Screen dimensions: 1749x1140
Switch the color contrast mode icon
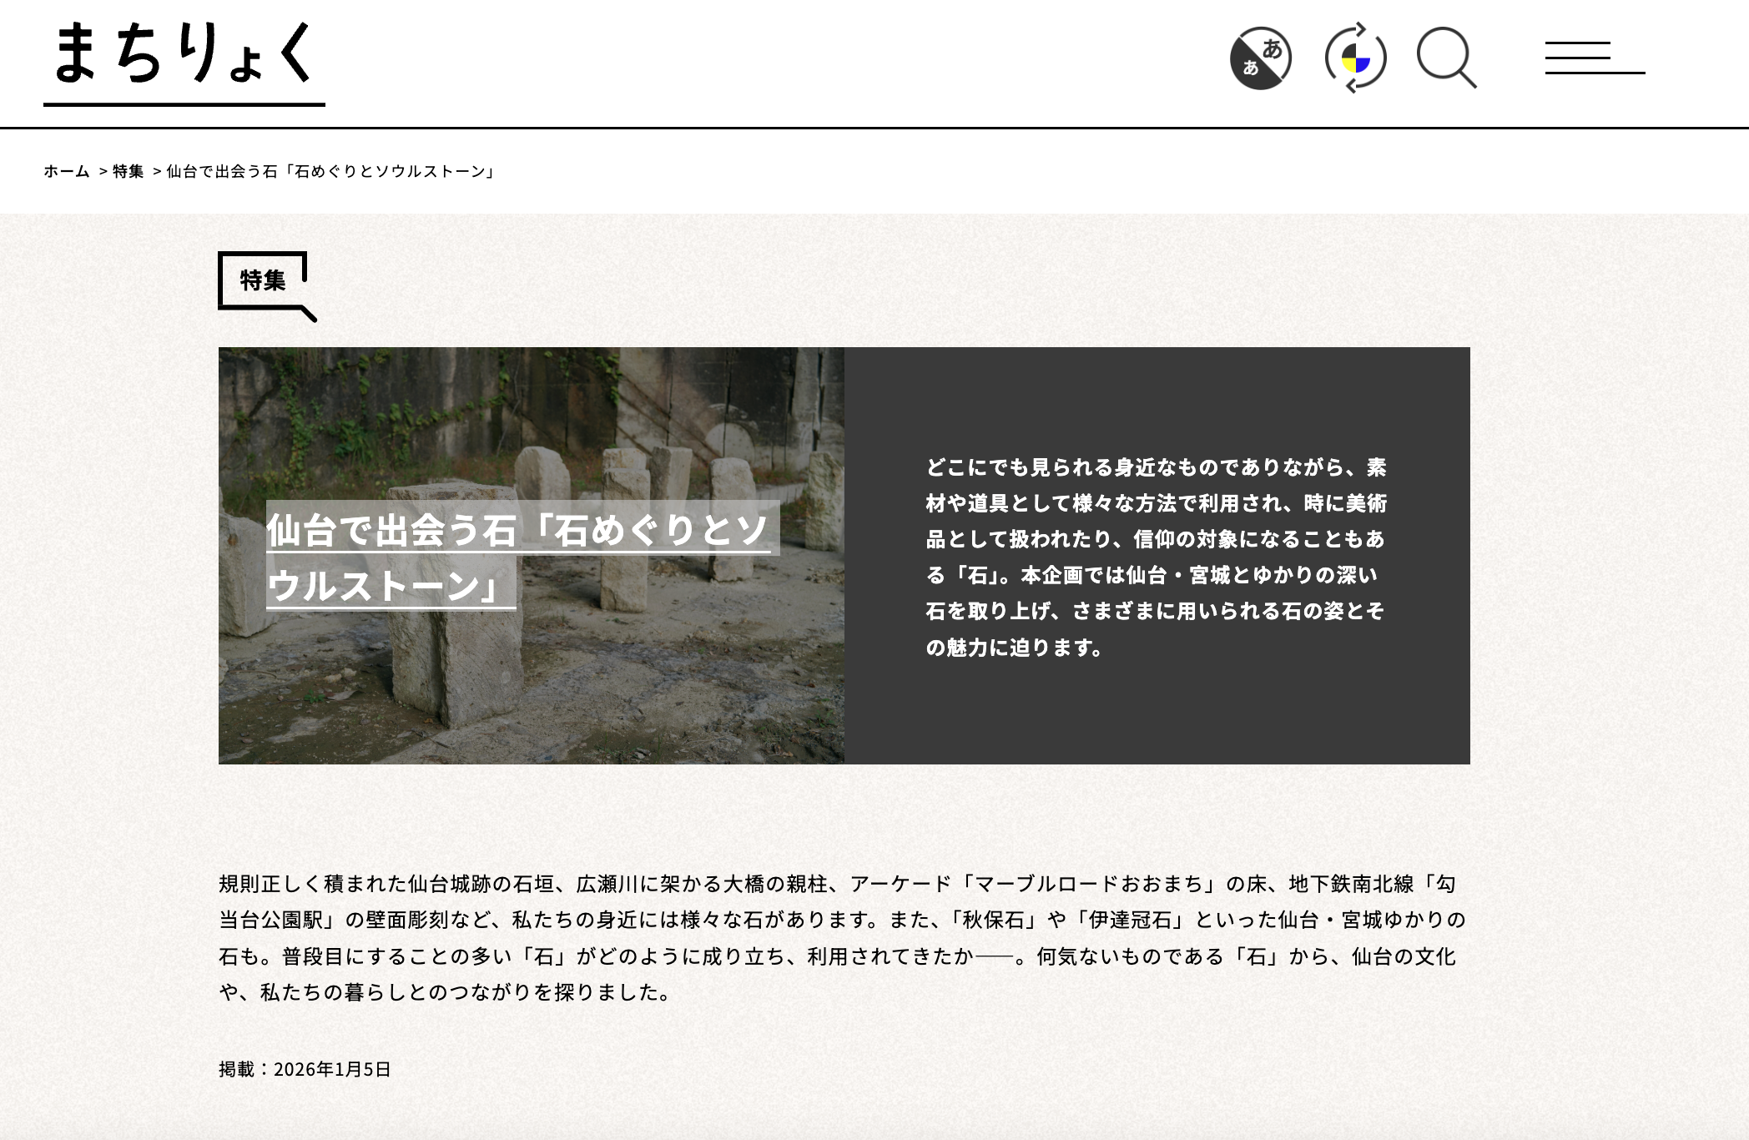point(1355,58)
